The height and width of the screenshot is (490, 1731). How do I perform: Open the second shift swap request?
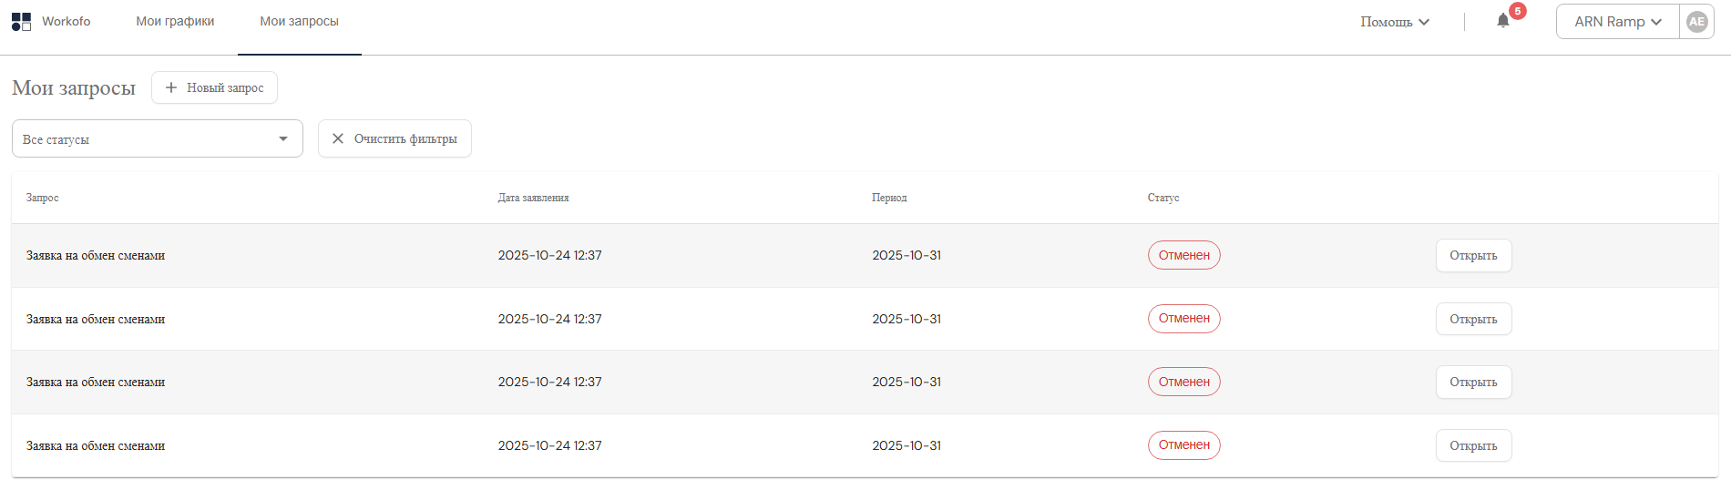tap(1473, 320)
